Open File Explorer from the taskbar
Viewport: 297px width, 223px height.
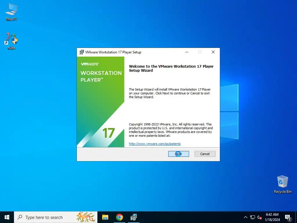click(105, 217)
